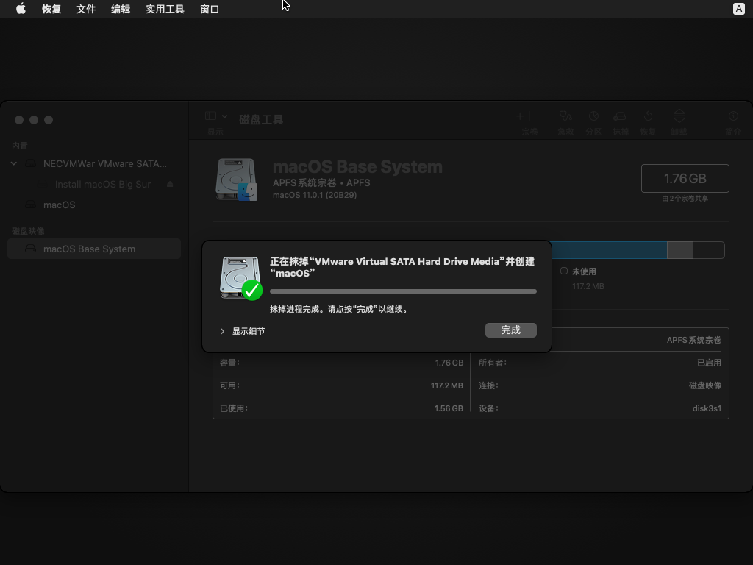Click the blue used storage bar segment
This screenshot has width=753, height=565.
[x=609, y=250]
